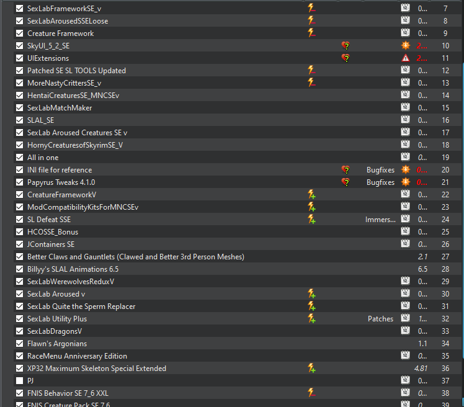Click the calendar version icon for SexLabDragonsV
The width and height of the screenshot is (464, 407).
tap(405, 330)
